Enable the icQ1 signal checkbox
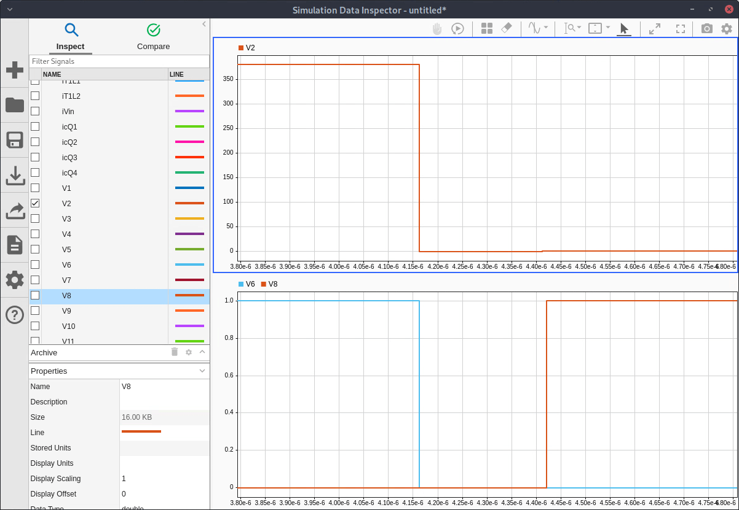This screenshot has width=739, height=510. coord(35,126)
